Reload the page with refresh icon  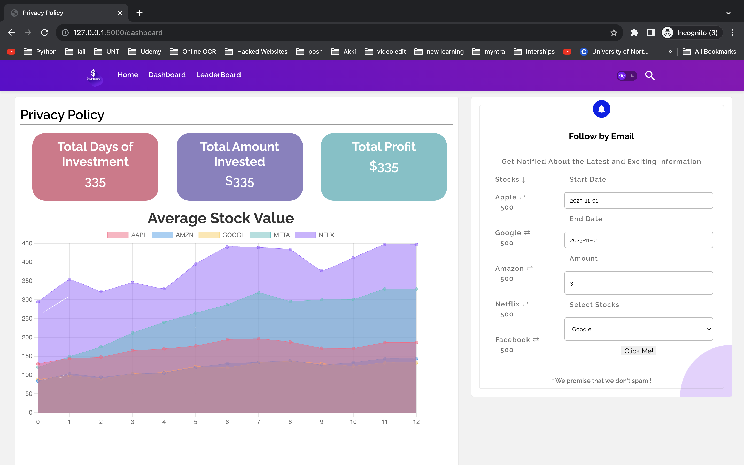(x=45, y=33)
